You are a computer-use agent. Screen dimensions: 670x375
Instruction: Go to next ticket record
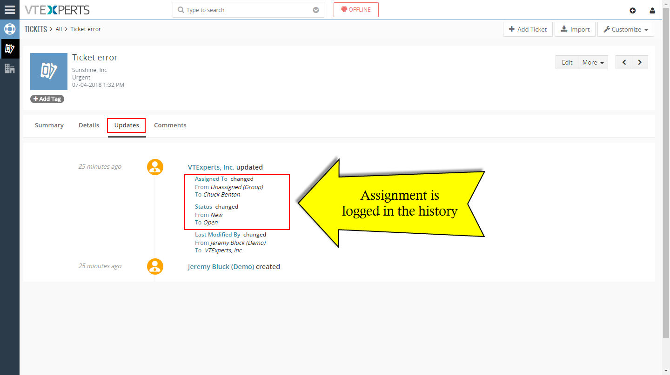640,62
